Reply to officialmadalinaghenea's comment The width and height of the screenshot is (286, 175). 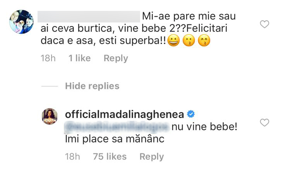(x=151, y=157)
